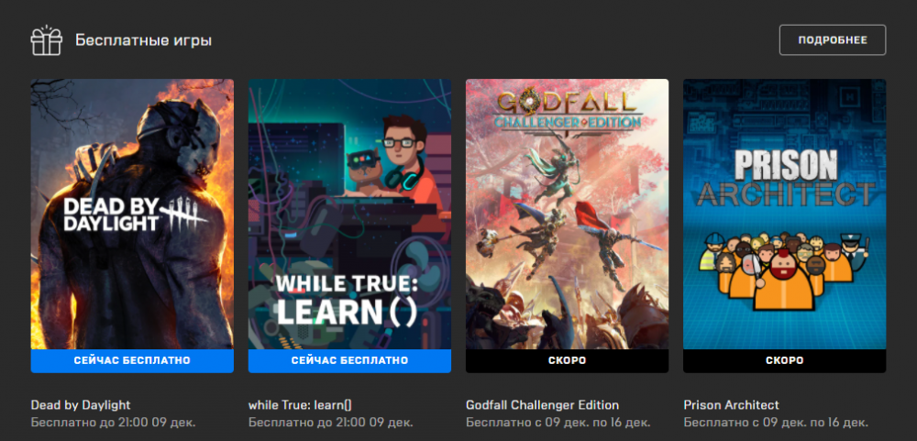Open the Godfall Challenger Edition cover art
Viewport: 917px width, 441px height.
568,214
